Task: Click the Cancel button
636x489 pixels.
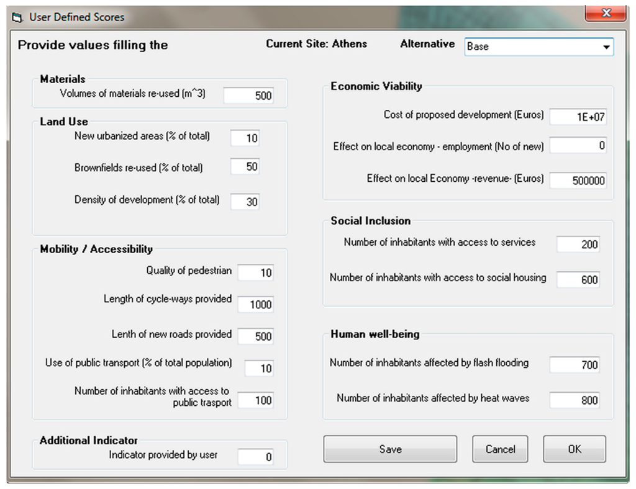Action: [500, 449]
